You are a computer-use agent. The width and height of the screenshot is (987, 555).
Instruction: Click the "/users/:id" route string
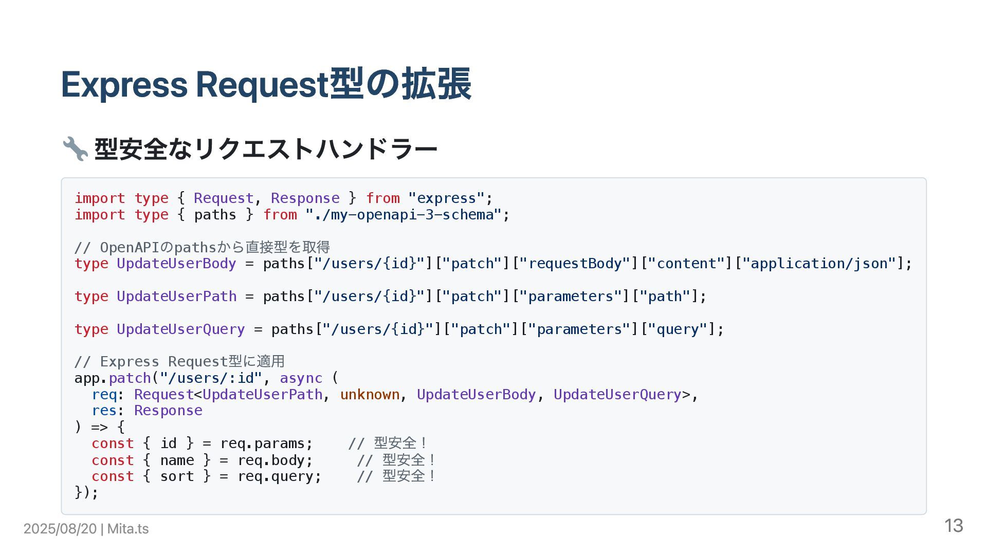point(211,378)
